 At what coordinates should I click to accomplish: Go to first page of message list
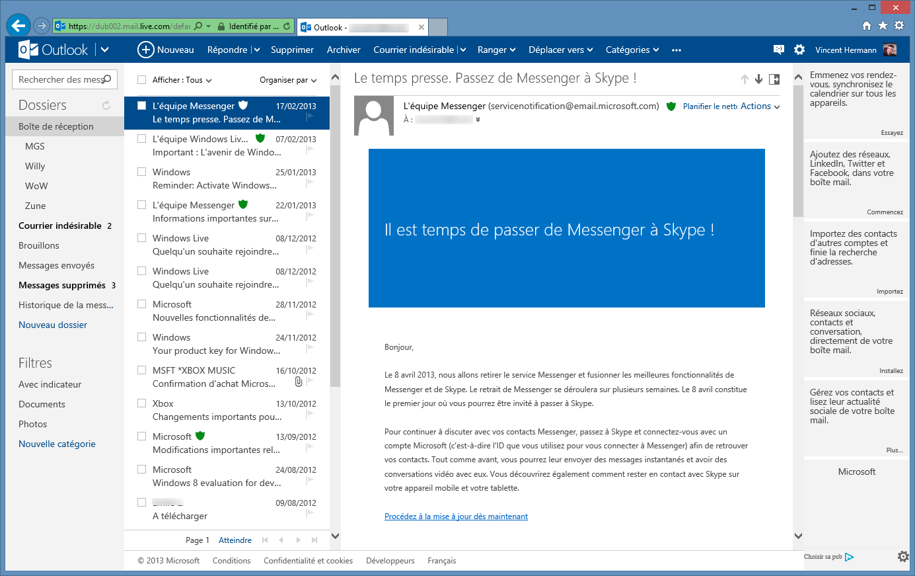(265, 540)
